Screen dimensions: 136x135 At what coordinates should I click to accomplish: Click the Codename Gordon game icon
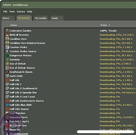7,31
